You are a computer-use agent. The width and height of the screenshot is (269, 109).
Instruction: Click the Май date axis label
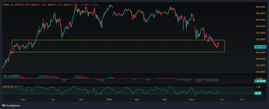[x=165, y=99]
